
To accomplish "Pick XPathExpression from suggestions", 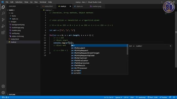I will pos(99,63).
